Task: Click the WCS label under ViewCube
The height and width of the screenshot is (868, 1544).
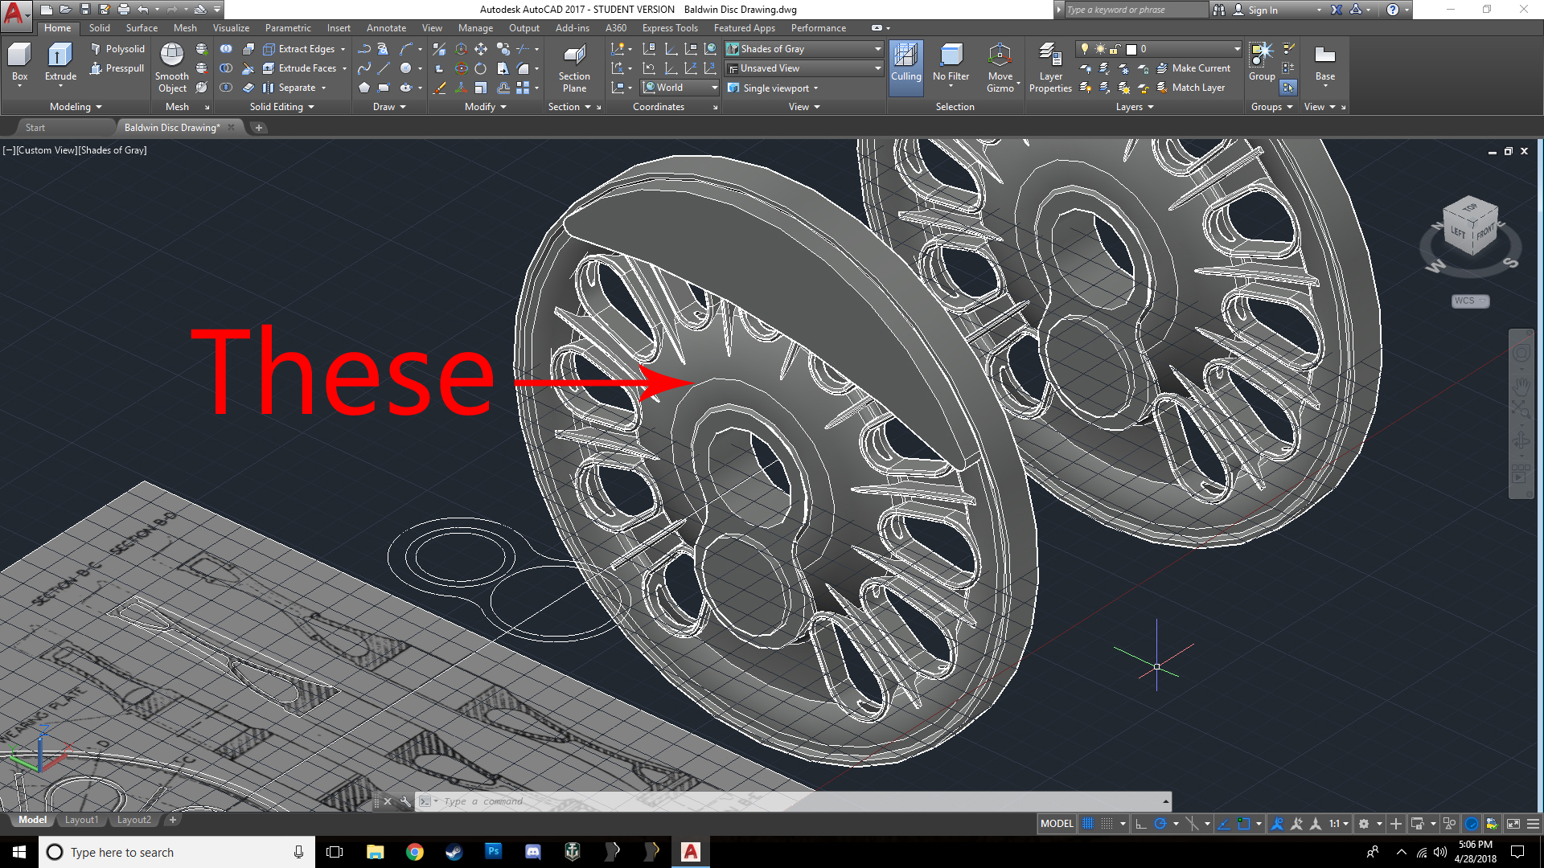Action: click(x=1470, y=301)
